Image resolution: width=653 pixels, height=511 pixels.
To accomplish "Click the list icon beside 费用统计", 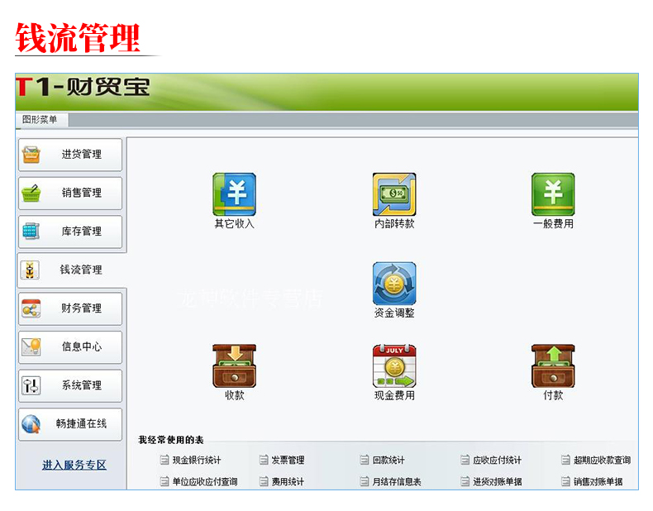I will pyautogui.click(x=264, y=481).
